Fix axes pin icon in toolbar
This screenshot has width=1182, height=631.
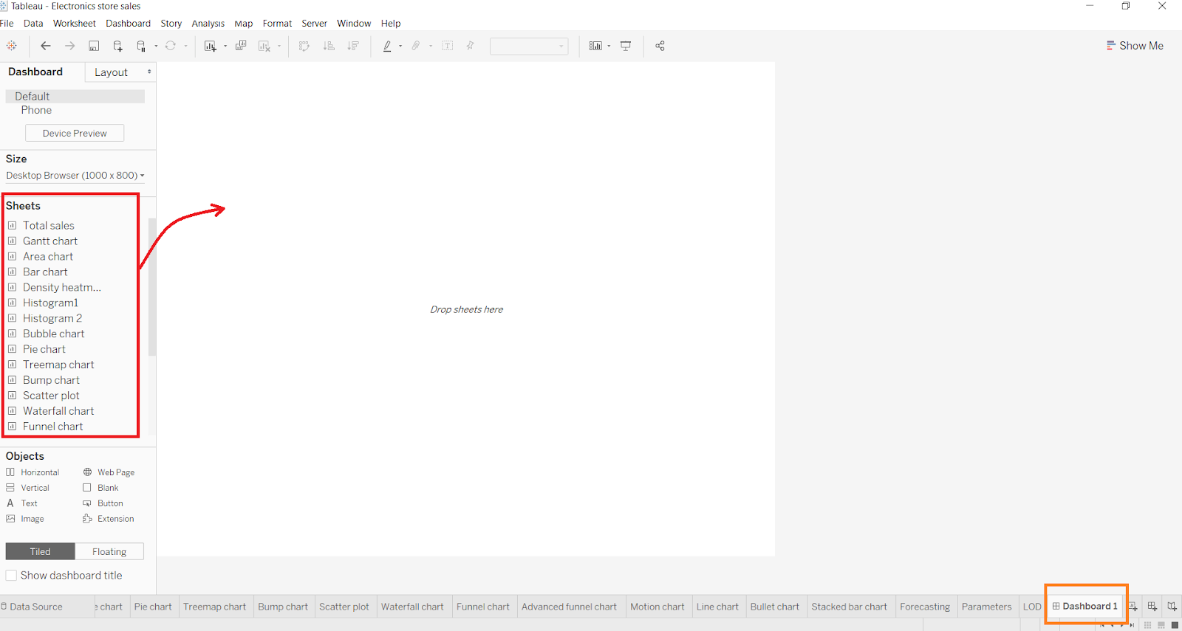pyautogui.click(x=470, y=46)
